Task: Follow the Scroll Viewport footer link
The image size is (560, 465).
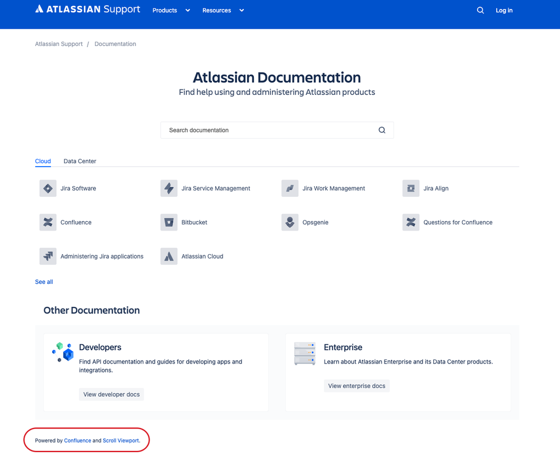Action: pyautogui.click(x=121, y=441)
